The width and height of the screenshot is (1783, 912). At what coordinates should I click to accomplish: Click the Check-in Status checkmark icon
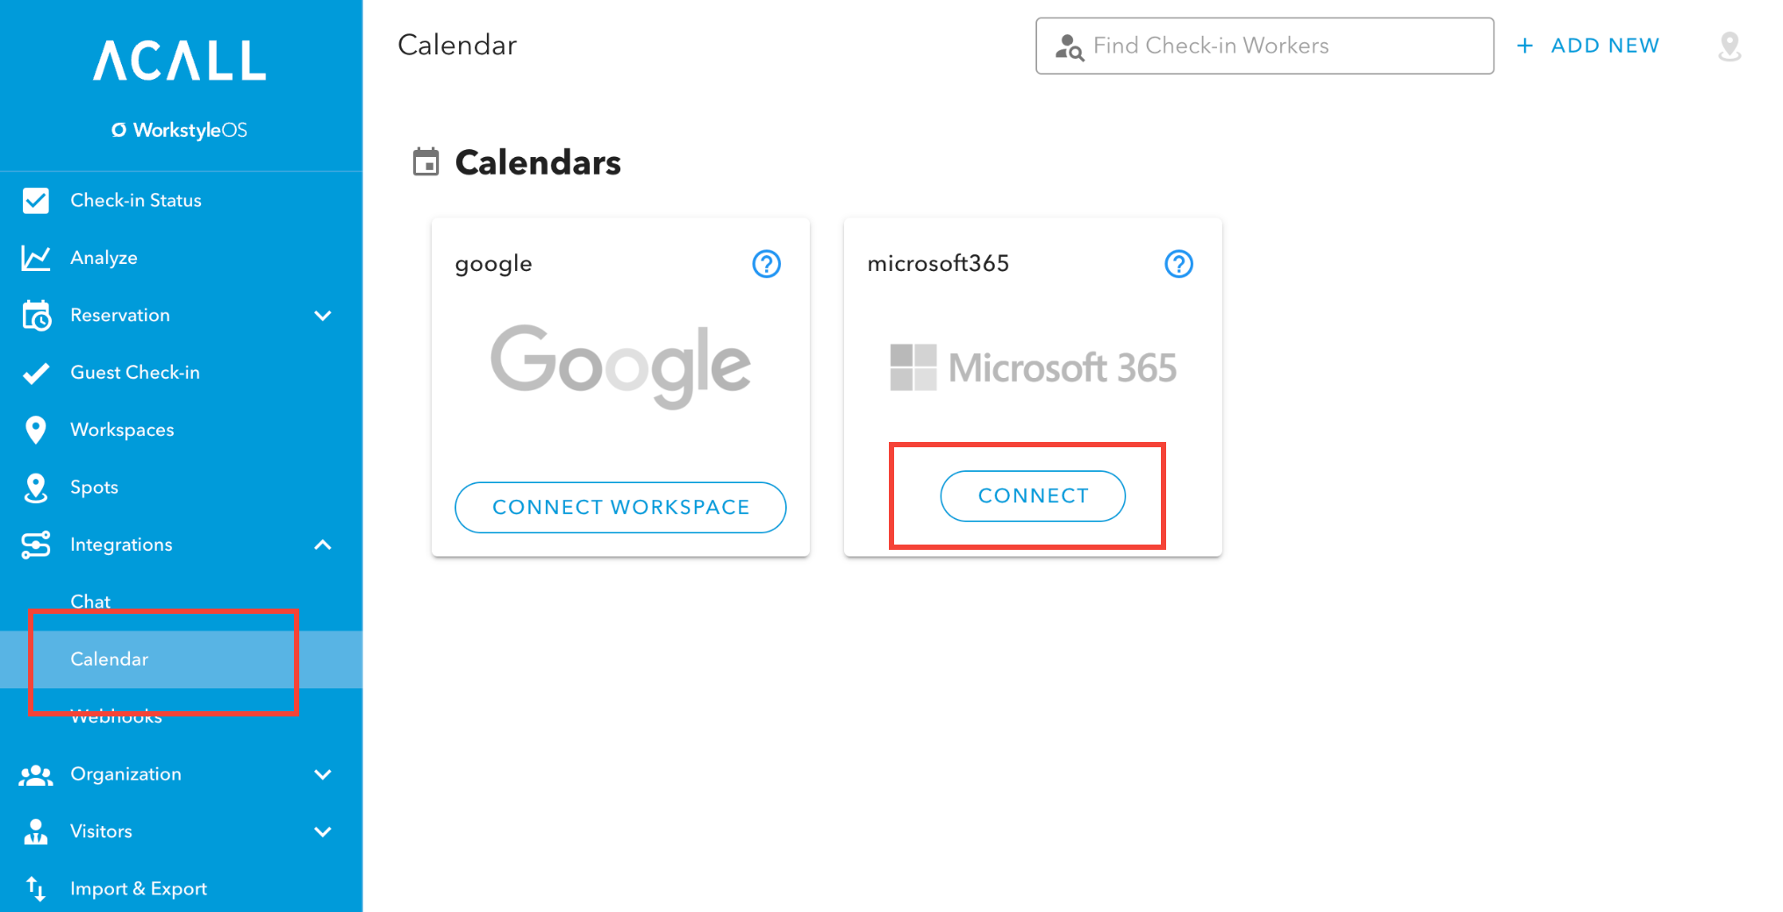point(36,201)
